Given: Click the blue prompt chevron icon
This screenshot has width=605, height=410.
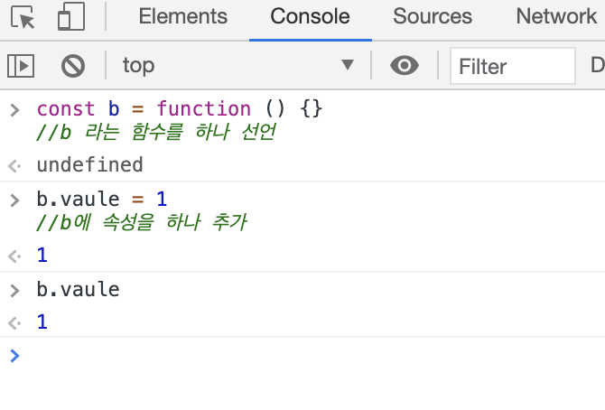Looking at the screenshot, I should 14,355.
